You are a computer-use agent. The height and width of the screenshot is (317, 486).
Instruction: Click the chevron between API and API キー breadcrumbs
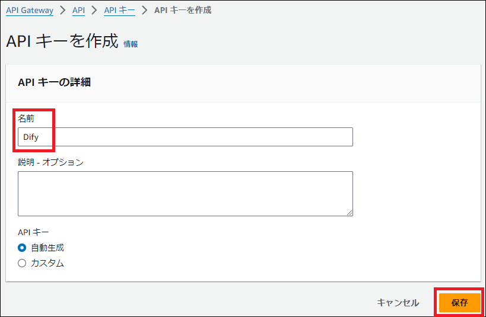94,10
